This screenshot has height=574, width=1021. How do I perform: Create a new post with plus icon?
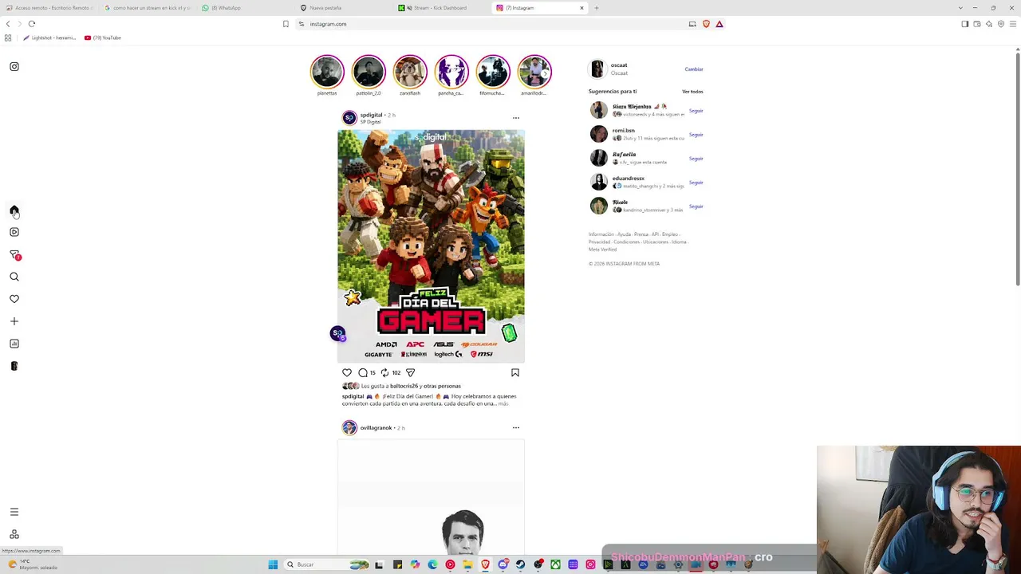14,321
